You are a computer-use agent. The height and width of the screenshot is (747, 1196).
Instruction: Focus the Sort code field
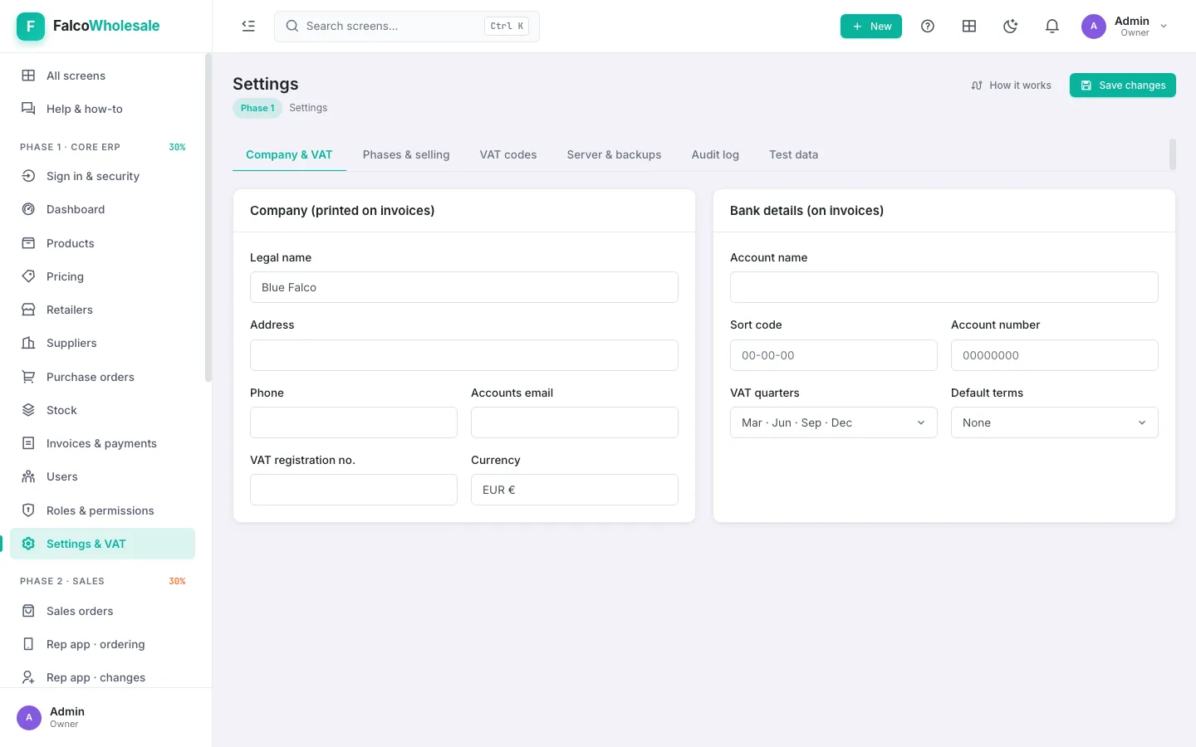point(833,355)
